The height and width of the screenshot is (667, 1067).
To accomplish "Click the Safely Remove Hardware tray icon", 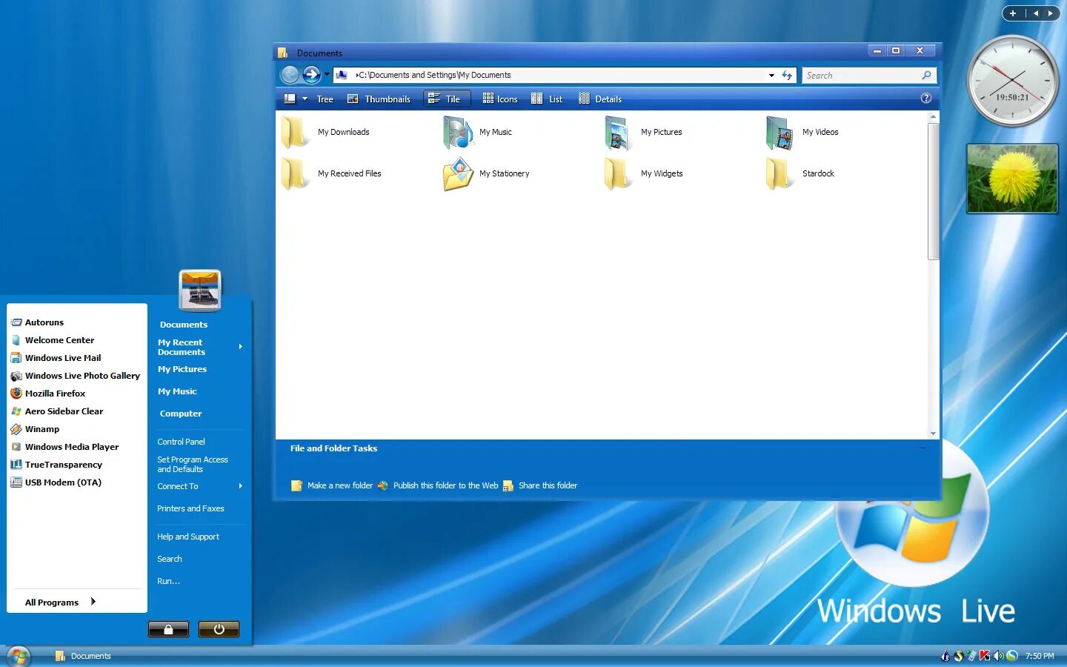I will [x=971, y=656].
